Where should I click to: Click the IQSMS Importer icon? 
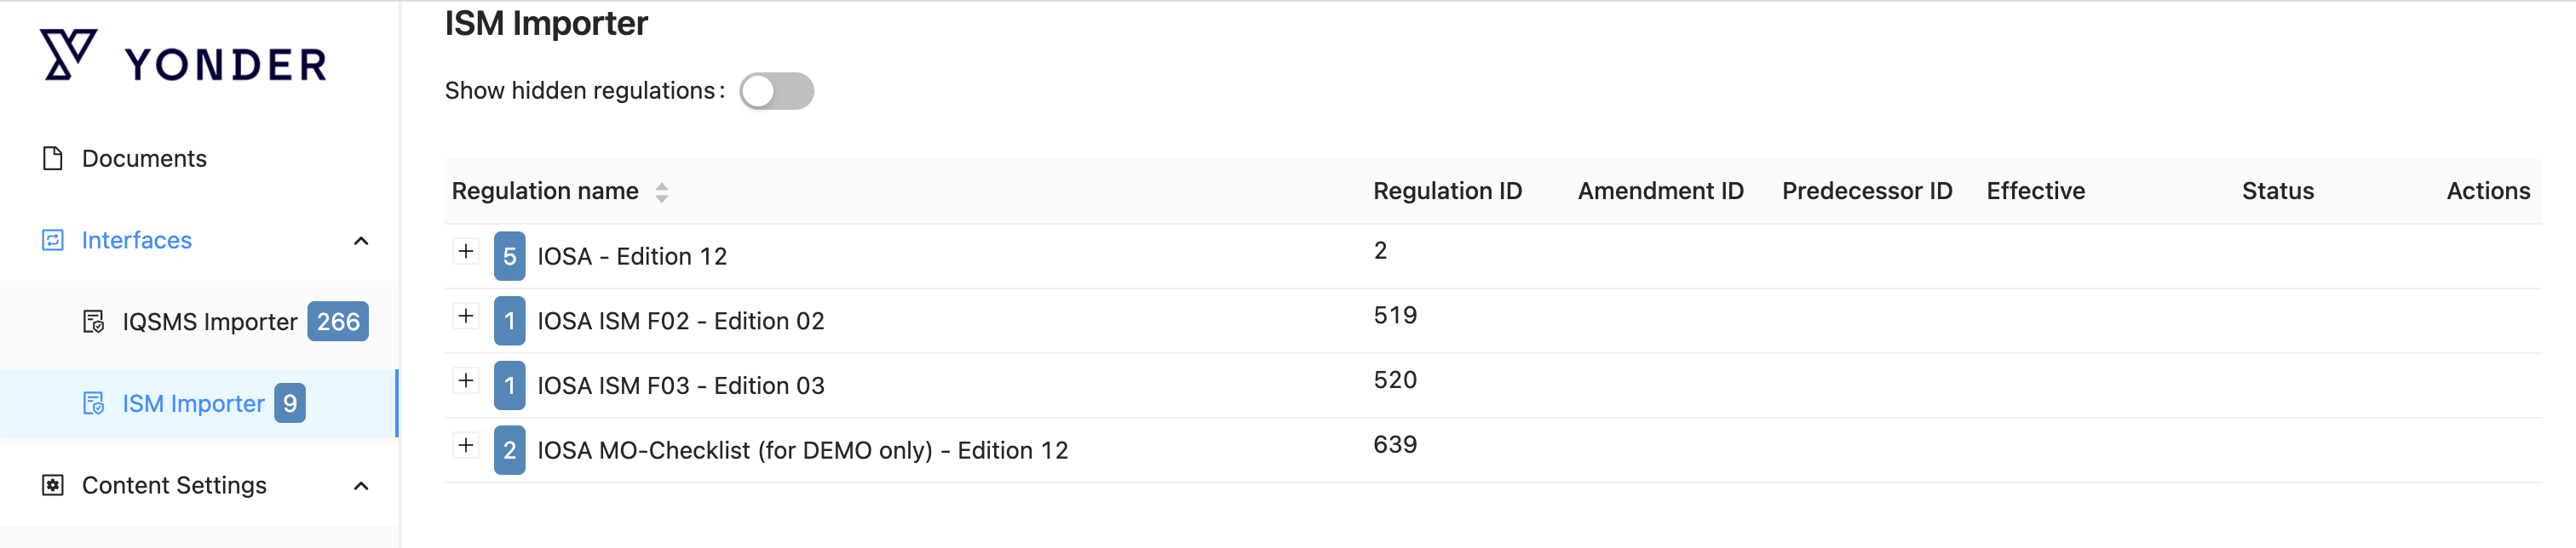pyautogui.click(x=94, y=322)
